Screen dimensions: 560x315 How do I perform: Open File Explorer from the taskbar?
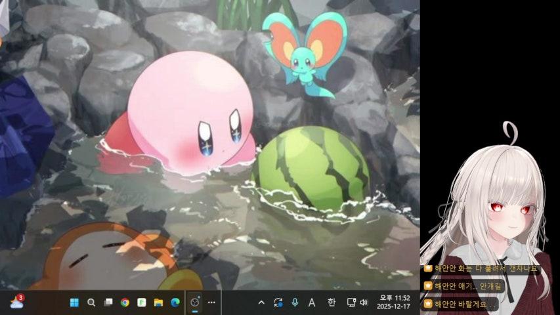point(158,303)
